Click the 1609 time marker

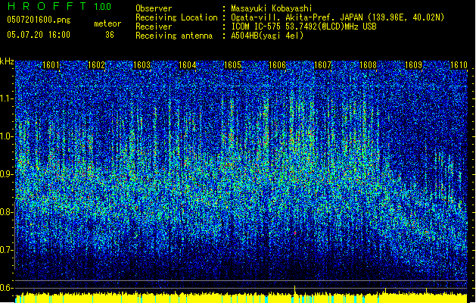[x=413, y=65]
